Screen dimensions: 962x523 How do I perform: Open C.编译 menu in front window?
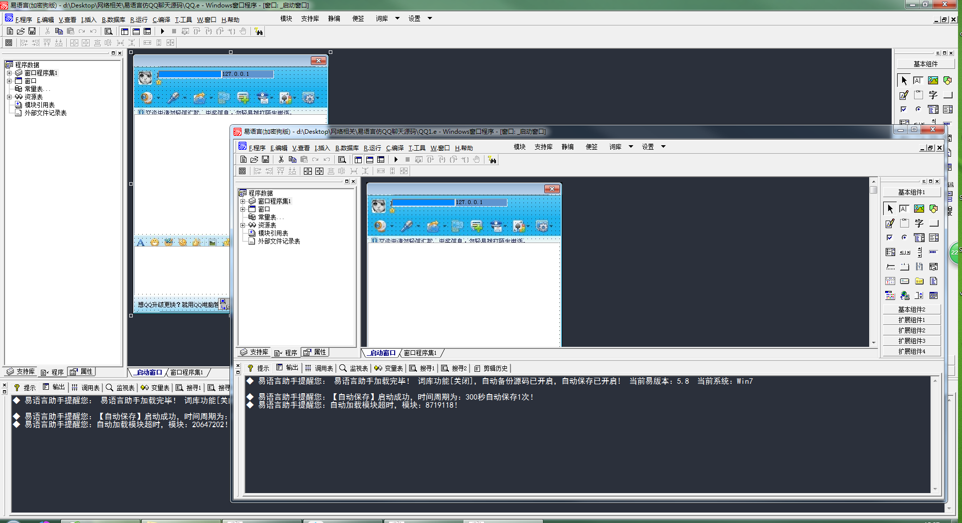tap(395, 148)
